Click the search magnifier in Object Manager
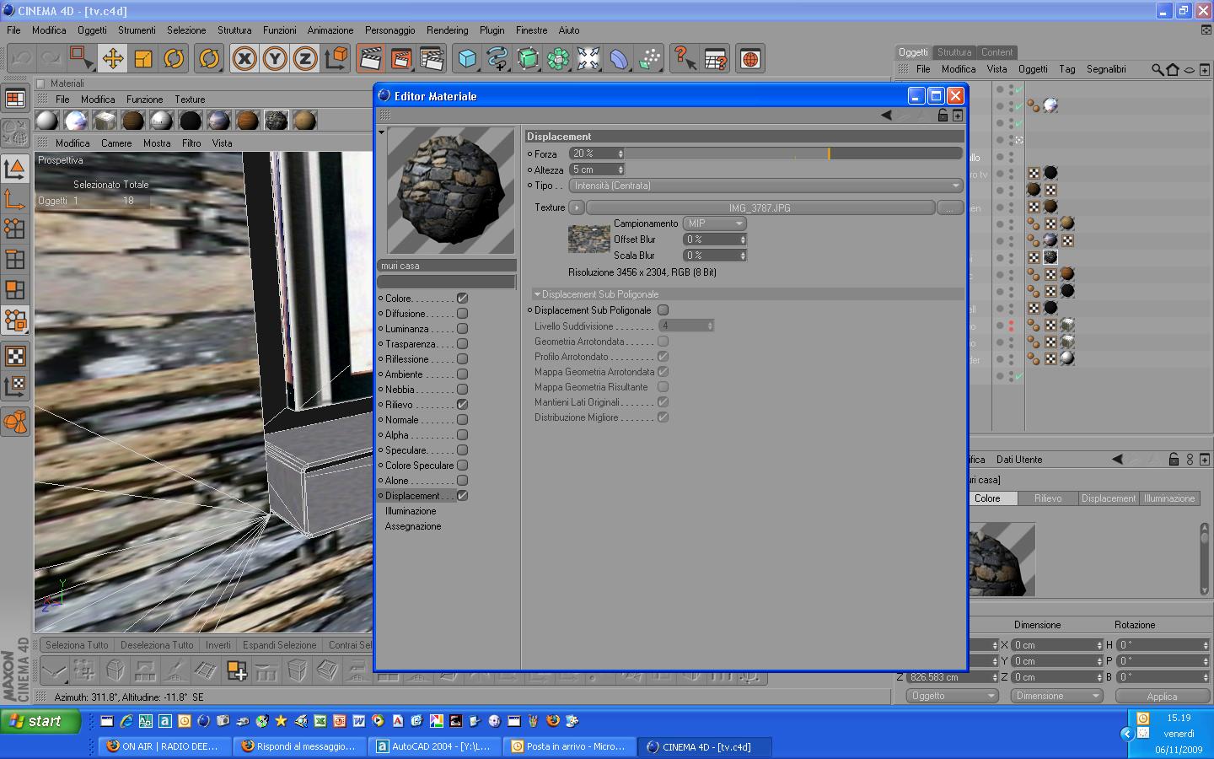 (x=1158, y=69)
